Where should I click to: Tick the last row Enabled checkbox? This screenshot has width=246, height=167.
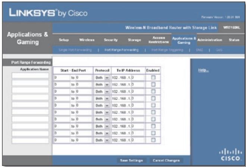153,140
